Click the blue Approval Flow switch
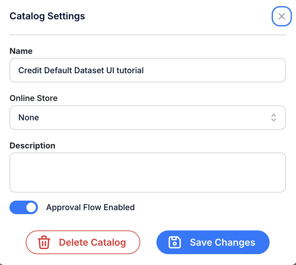The image size is (296, 265). click(x=23, y=207)
